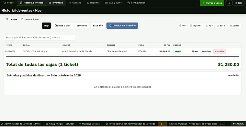Select the Devoluciones sub-tab

click(30, 19)
